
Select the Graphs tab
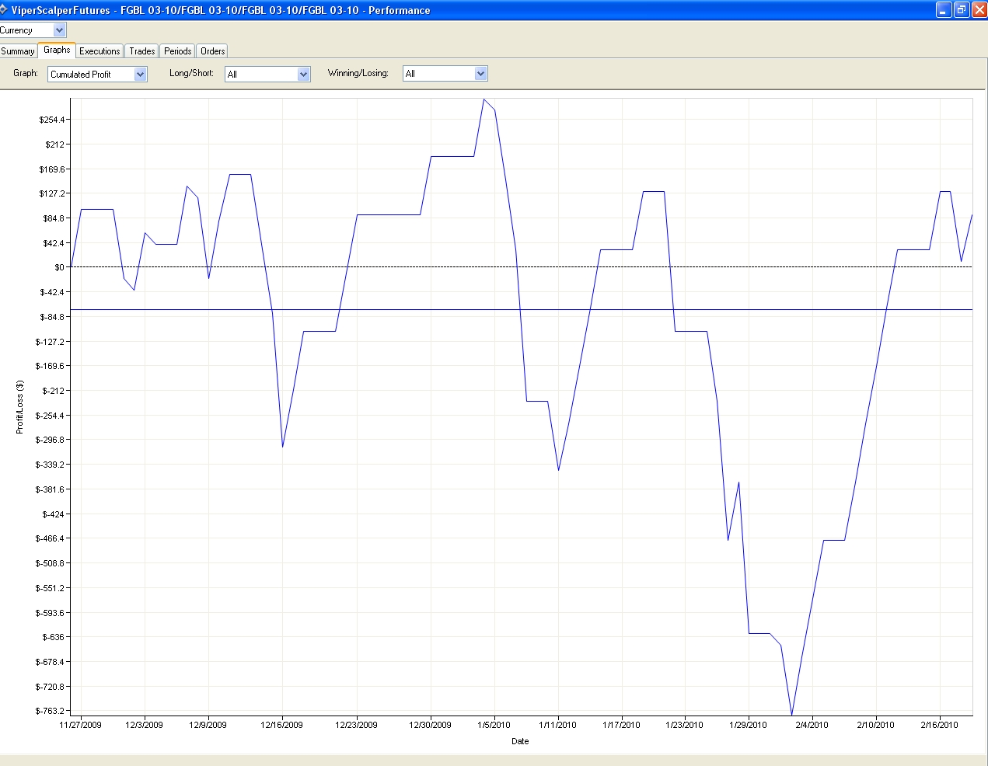57,50
